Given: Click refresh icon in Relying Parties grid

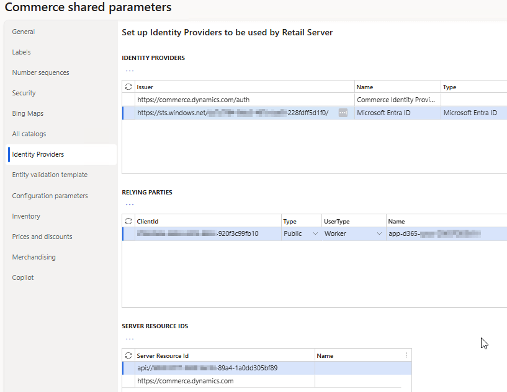Looking at the screenshot, I should point(128,221).
